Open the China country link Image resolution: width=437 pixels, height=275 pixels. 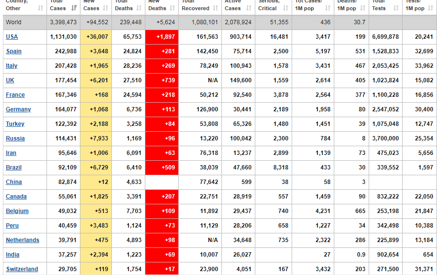[x=14, y=182]
